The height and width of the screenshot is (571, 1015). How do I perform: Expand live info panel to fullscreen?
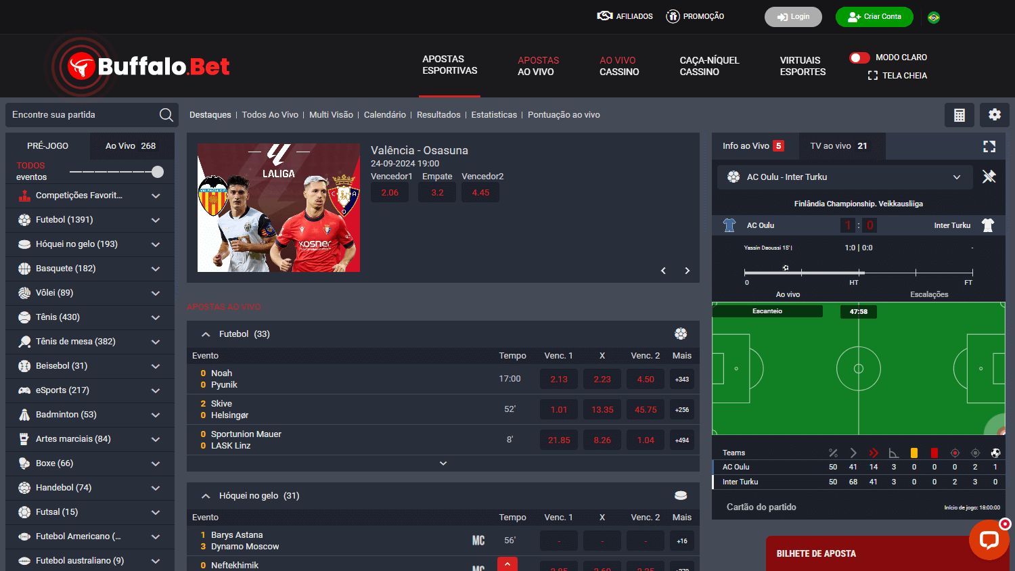989,146
